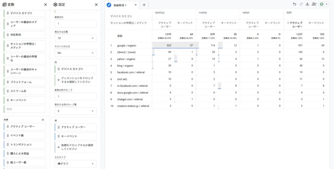The width and height of the screenshot is (334, 169).
Task: Close the 変数 panel
Action: click(46, 5)
